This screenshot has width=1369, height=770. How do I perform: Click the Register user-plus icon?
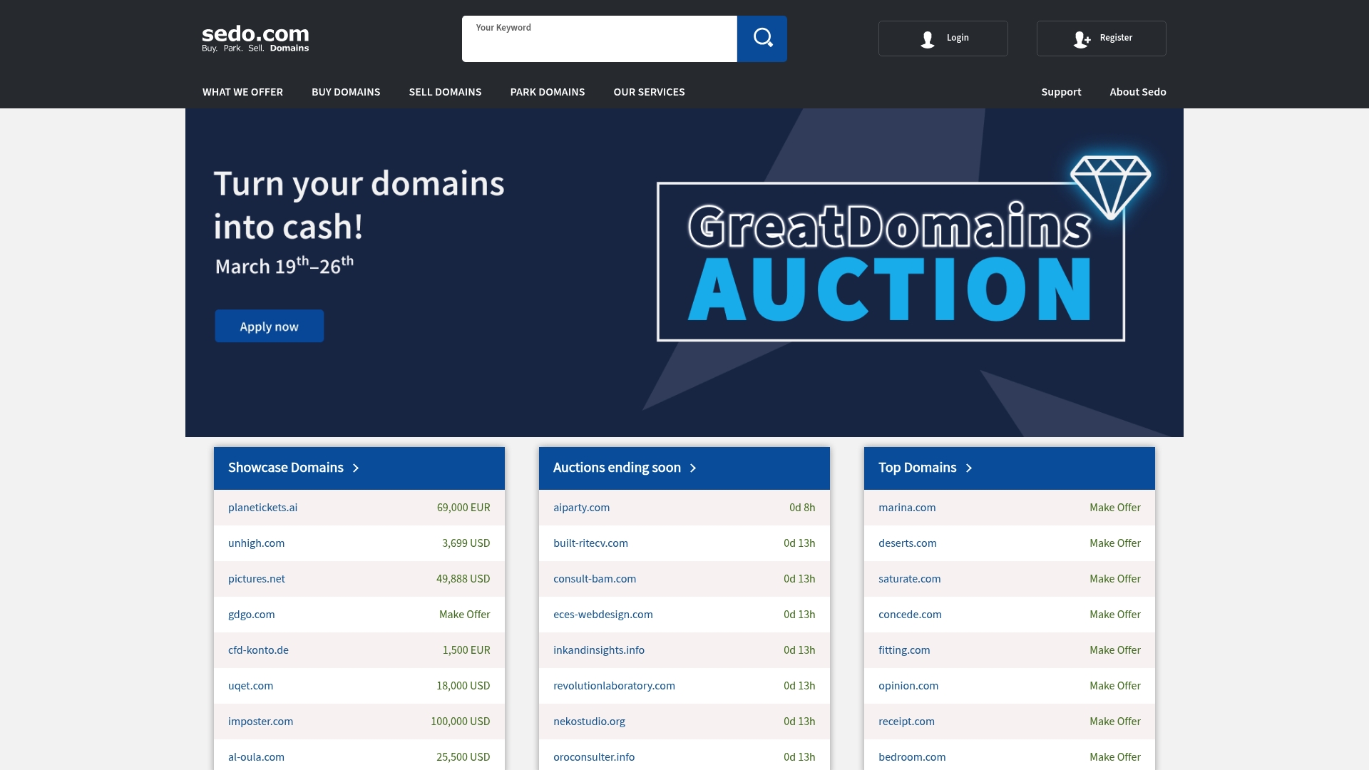tap(1081, 40)
